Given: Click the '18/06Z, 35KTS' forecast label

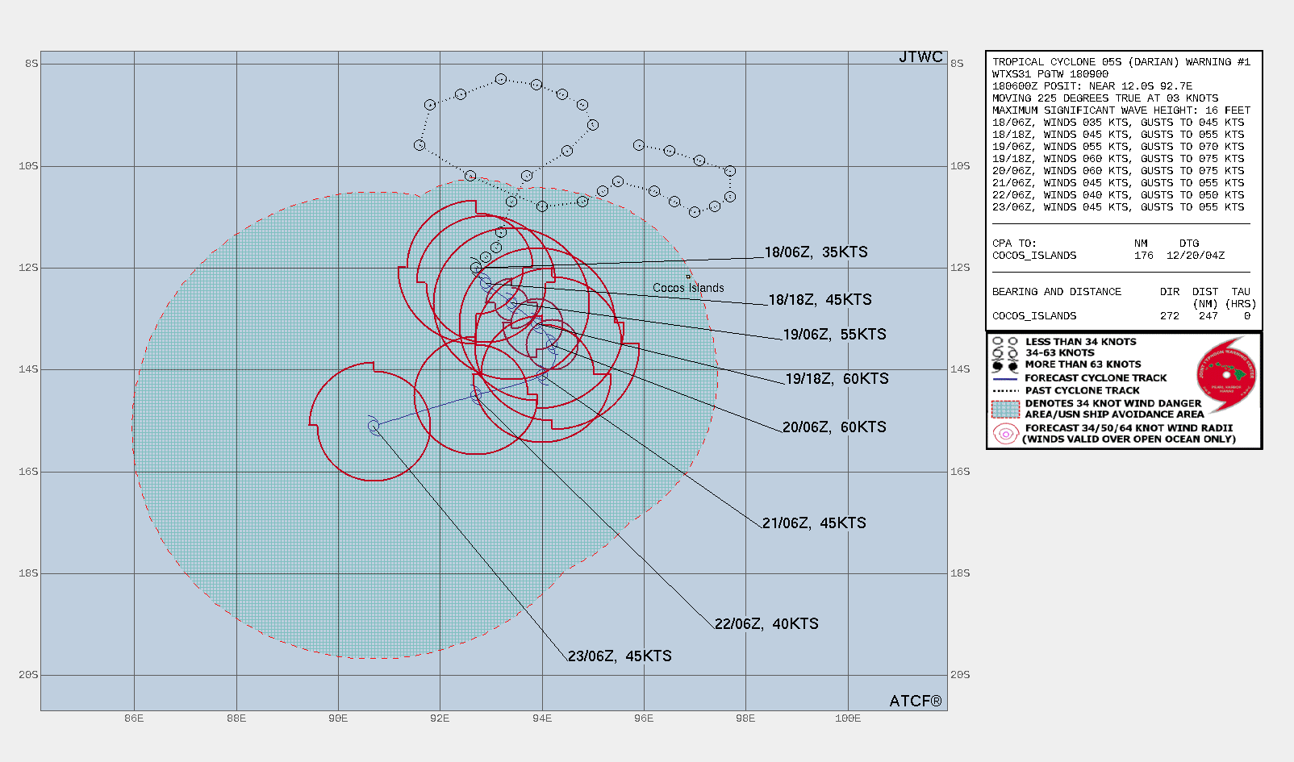Looking at the screenshot, I should [x=816, y=252].
